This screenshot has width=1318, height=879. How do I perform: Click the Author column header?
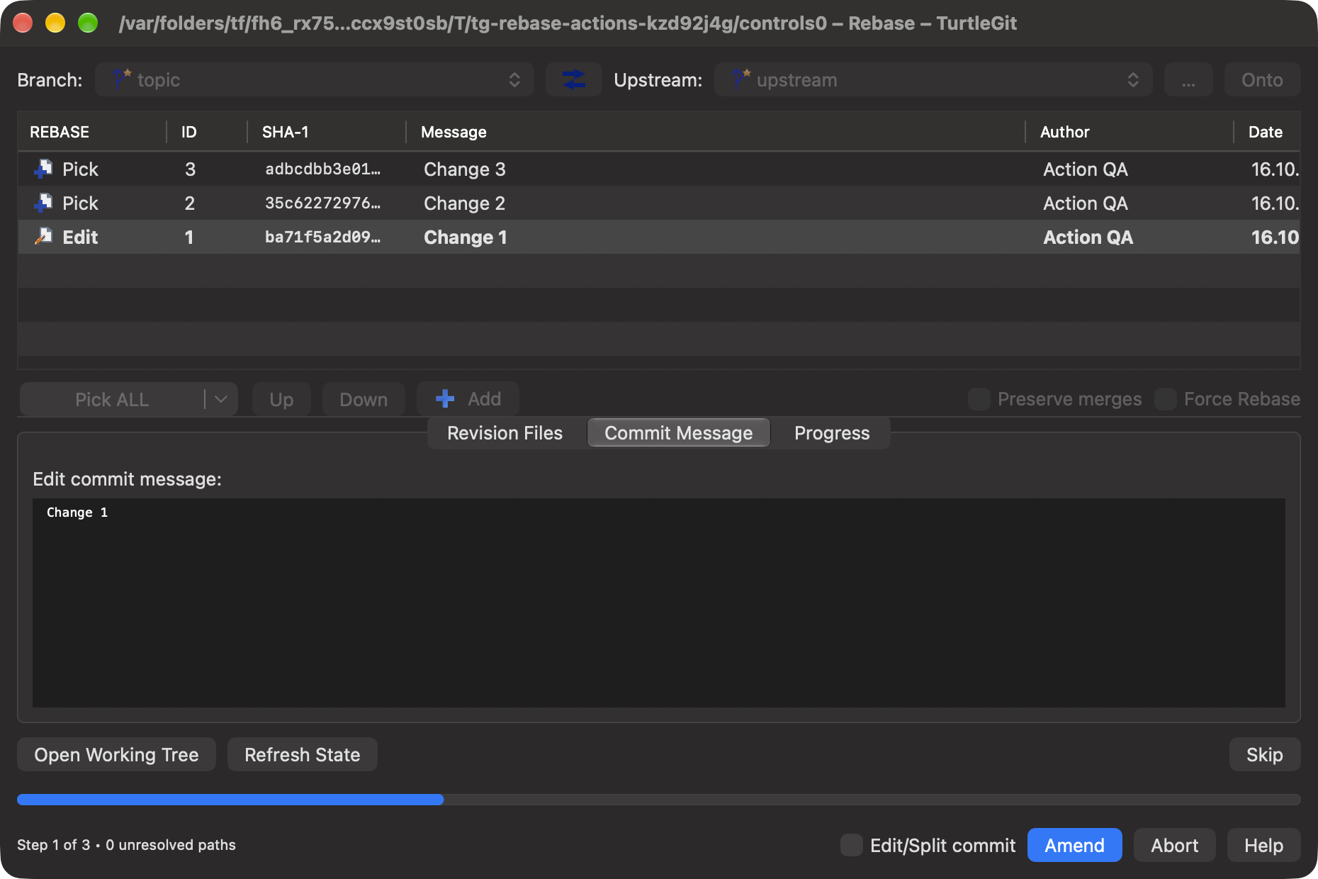1130,132
